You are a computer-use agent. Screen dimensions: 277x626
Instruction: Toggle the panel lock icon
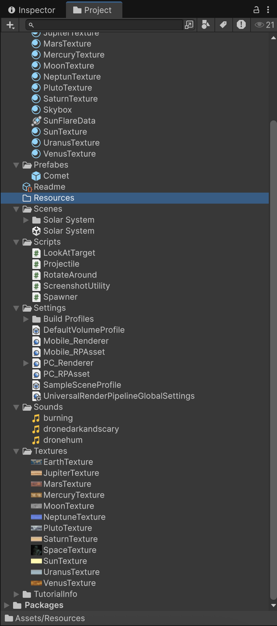tap(256, 10)
